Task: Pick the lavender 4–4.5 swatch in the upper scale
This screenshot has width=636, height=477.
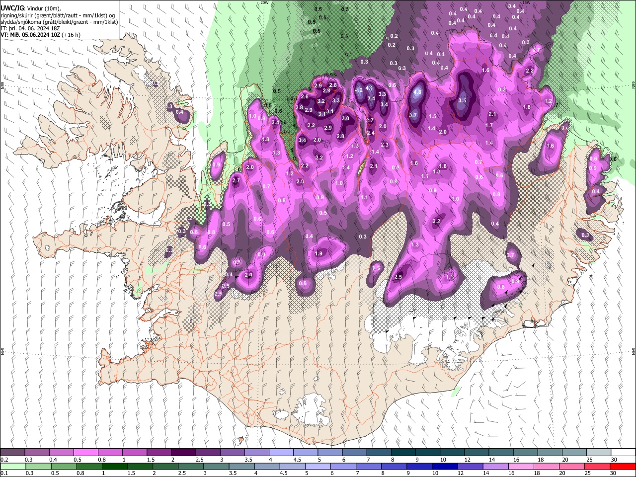Action: [x=281, y=453]
